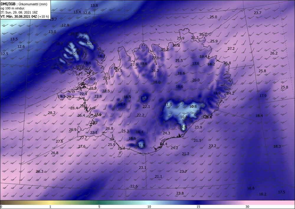Click the 28.4 map value
Viewport: 295px width, 209px height.
tap(74, 108)
